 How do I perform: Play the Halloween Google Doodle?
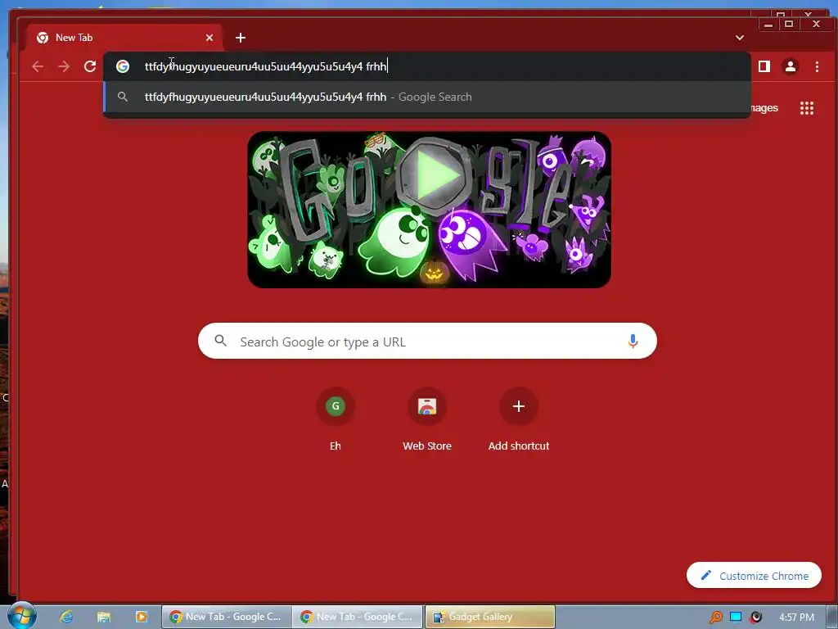435,175
